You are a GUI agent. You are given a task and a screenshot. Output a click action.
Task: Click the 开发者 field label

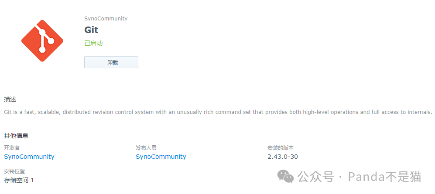12,148
